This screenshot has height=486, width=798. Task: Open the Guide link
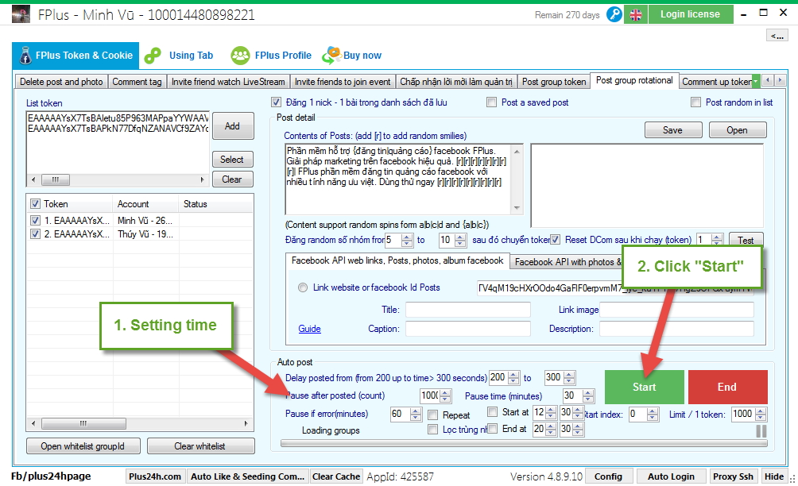[309, 329]
